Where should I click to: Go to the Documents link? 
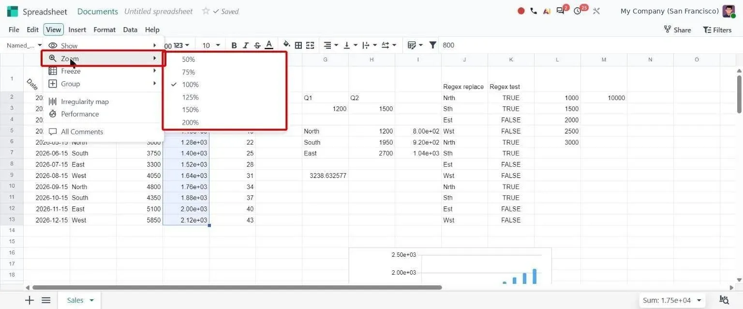tap(97, 11)
